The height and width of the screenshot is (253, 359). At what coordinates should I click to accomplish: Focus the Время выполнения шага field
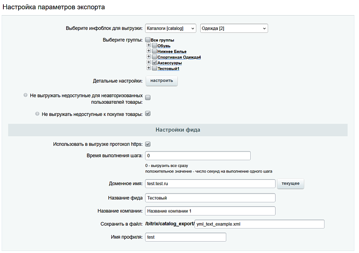coord(198,156)
